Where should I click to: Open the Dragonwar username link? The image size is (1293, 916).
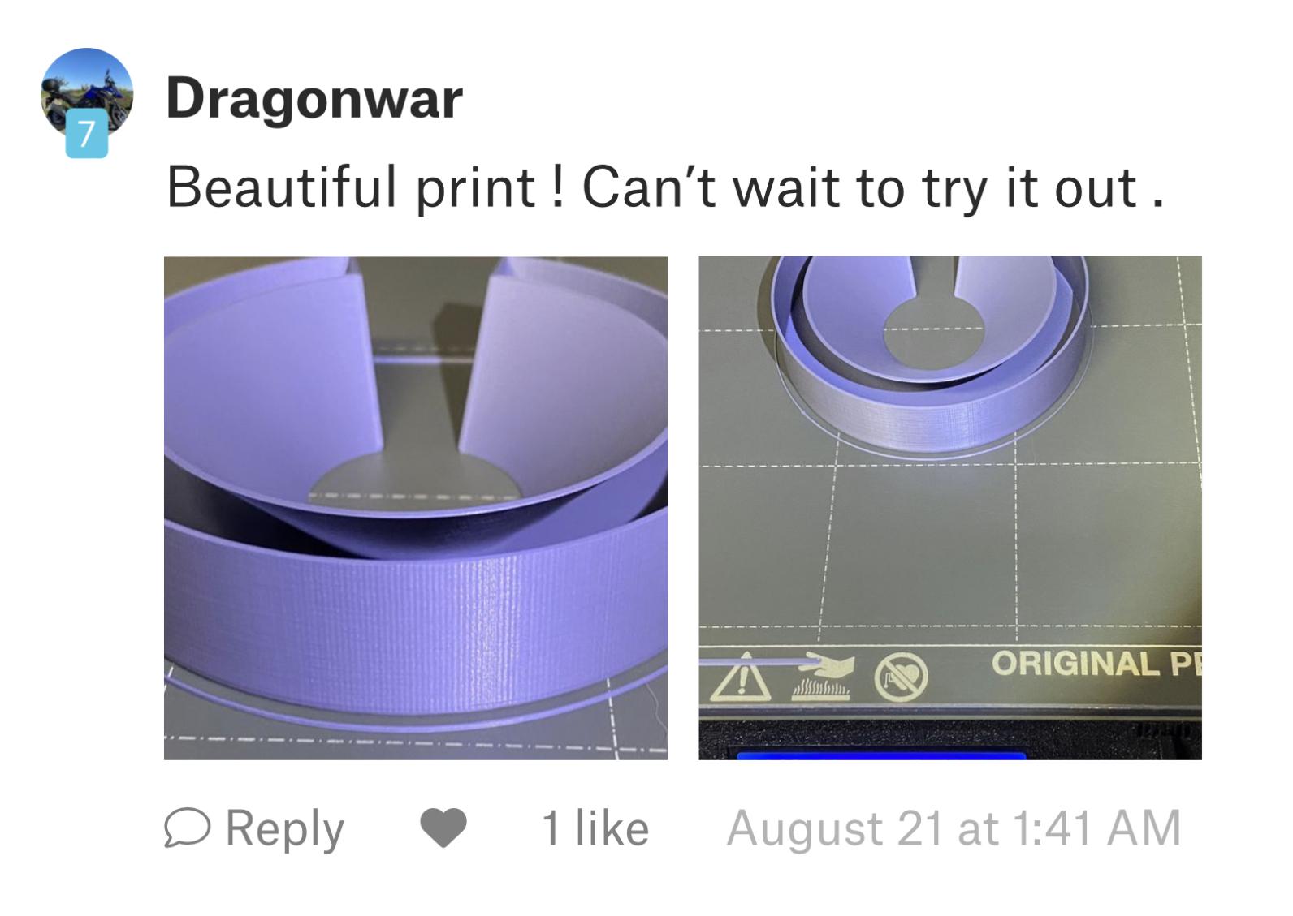pos(314,99)
